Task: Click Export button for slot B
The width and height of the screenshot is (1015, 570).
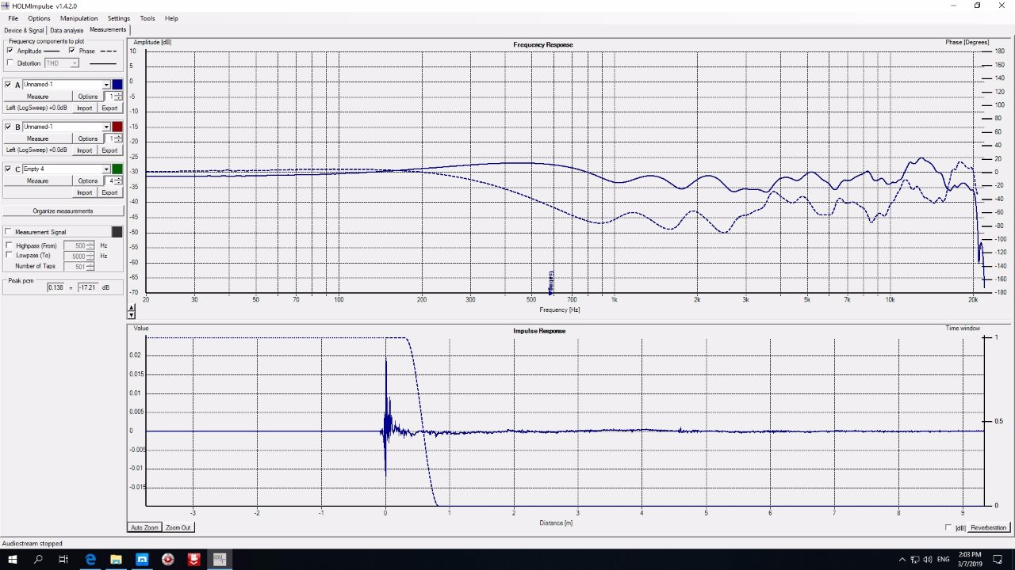Action: [109, 150]
